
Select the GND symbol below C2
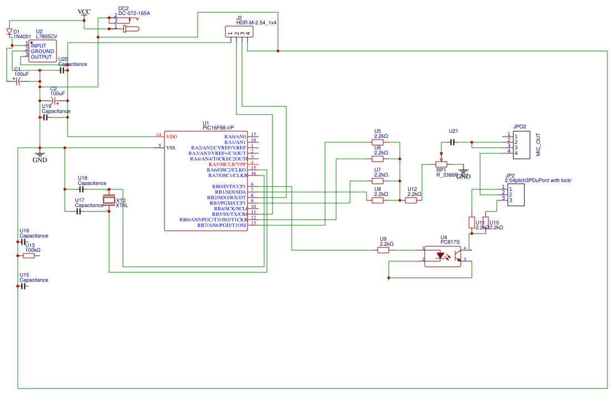pos(39,155)
